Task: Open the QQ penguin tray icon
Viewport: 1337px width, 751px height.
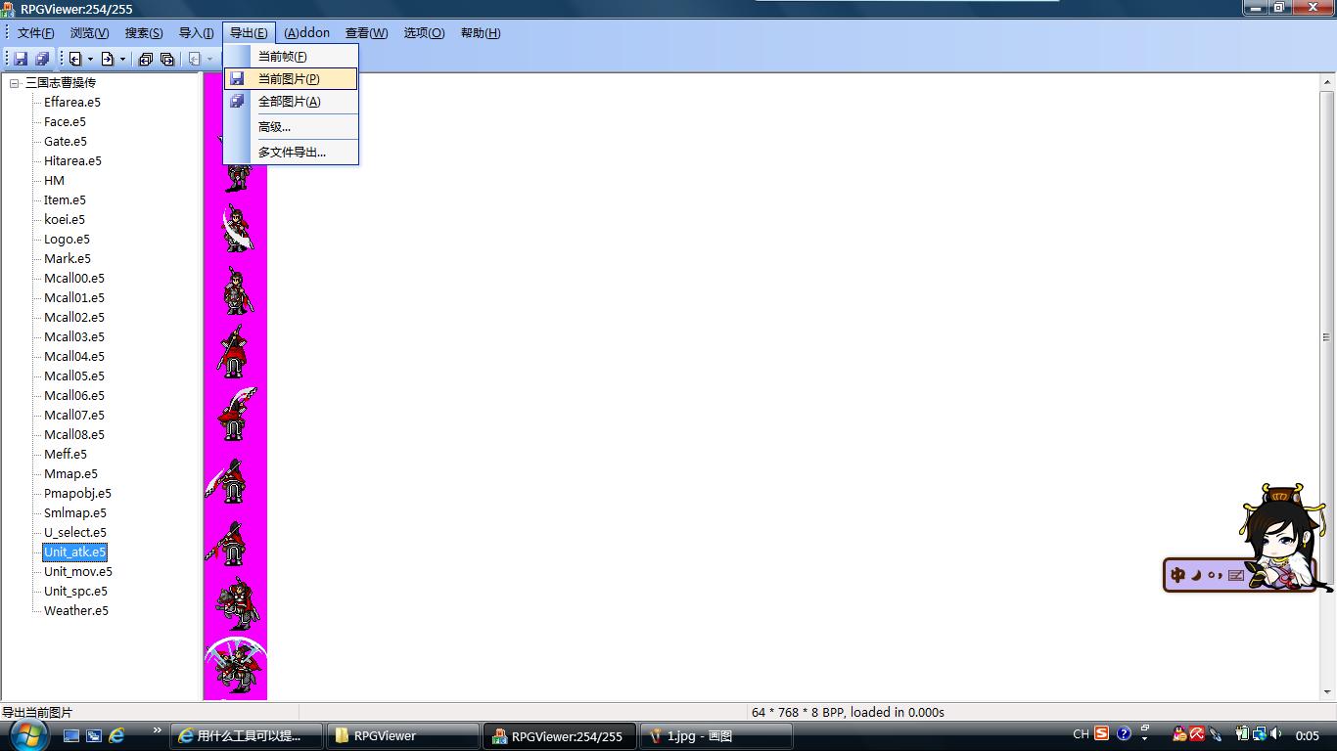Action: pyautogui.click(x=1179, y=734)
